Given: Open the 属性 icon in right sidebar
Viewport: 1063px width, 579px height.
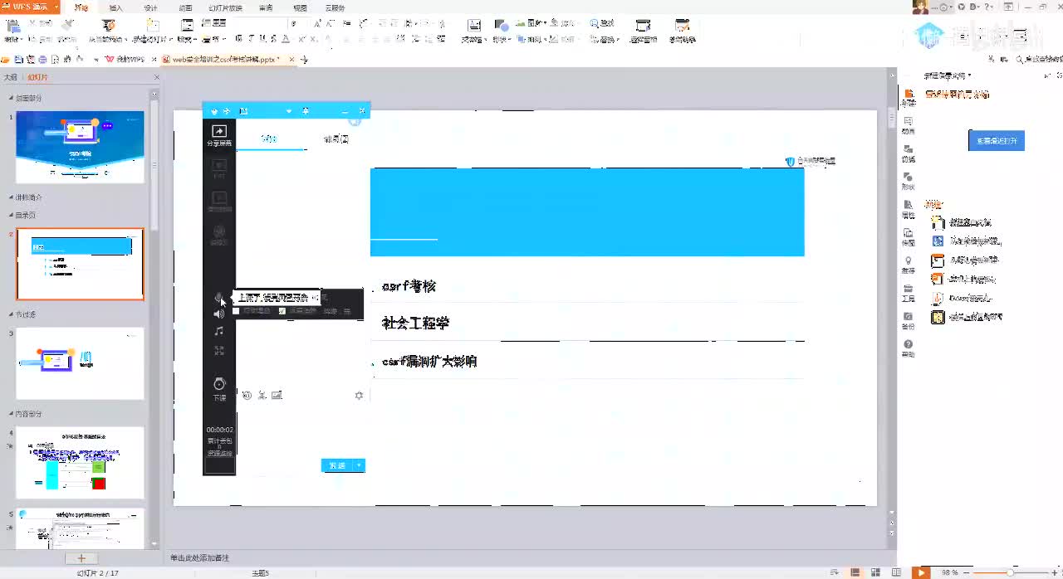Looking at the screenshot, I should (x=909, y=208).
